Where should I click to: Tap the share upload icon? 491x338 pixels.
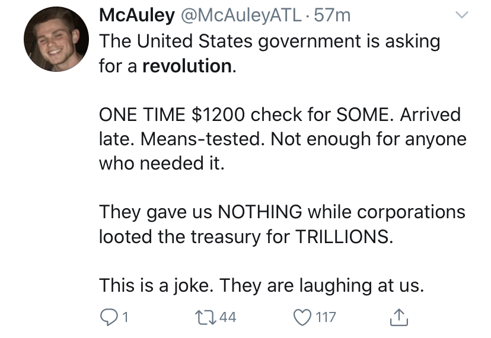pyautogui.click(x=399, y=317)
